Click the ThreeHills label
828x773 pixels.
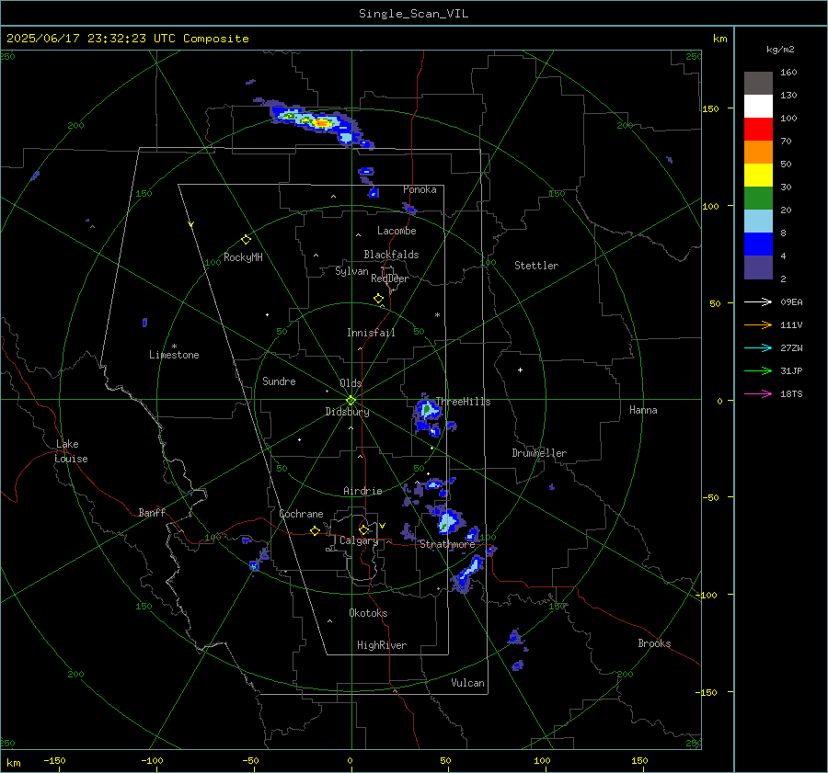(x=463, y=402)
